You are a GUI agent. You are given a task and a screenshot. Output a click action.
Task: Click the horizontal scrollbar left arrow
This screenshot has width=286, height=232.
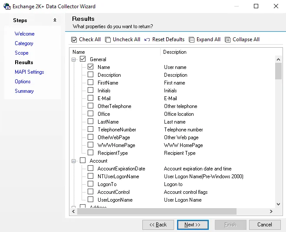(x=73, y=212)
